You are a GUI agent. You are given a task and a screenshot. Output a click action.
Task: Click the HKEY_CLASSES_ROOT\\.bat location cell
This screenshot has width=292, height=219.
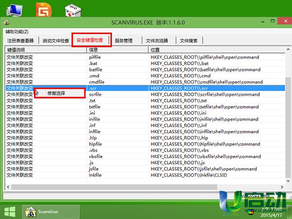(180, 63)
